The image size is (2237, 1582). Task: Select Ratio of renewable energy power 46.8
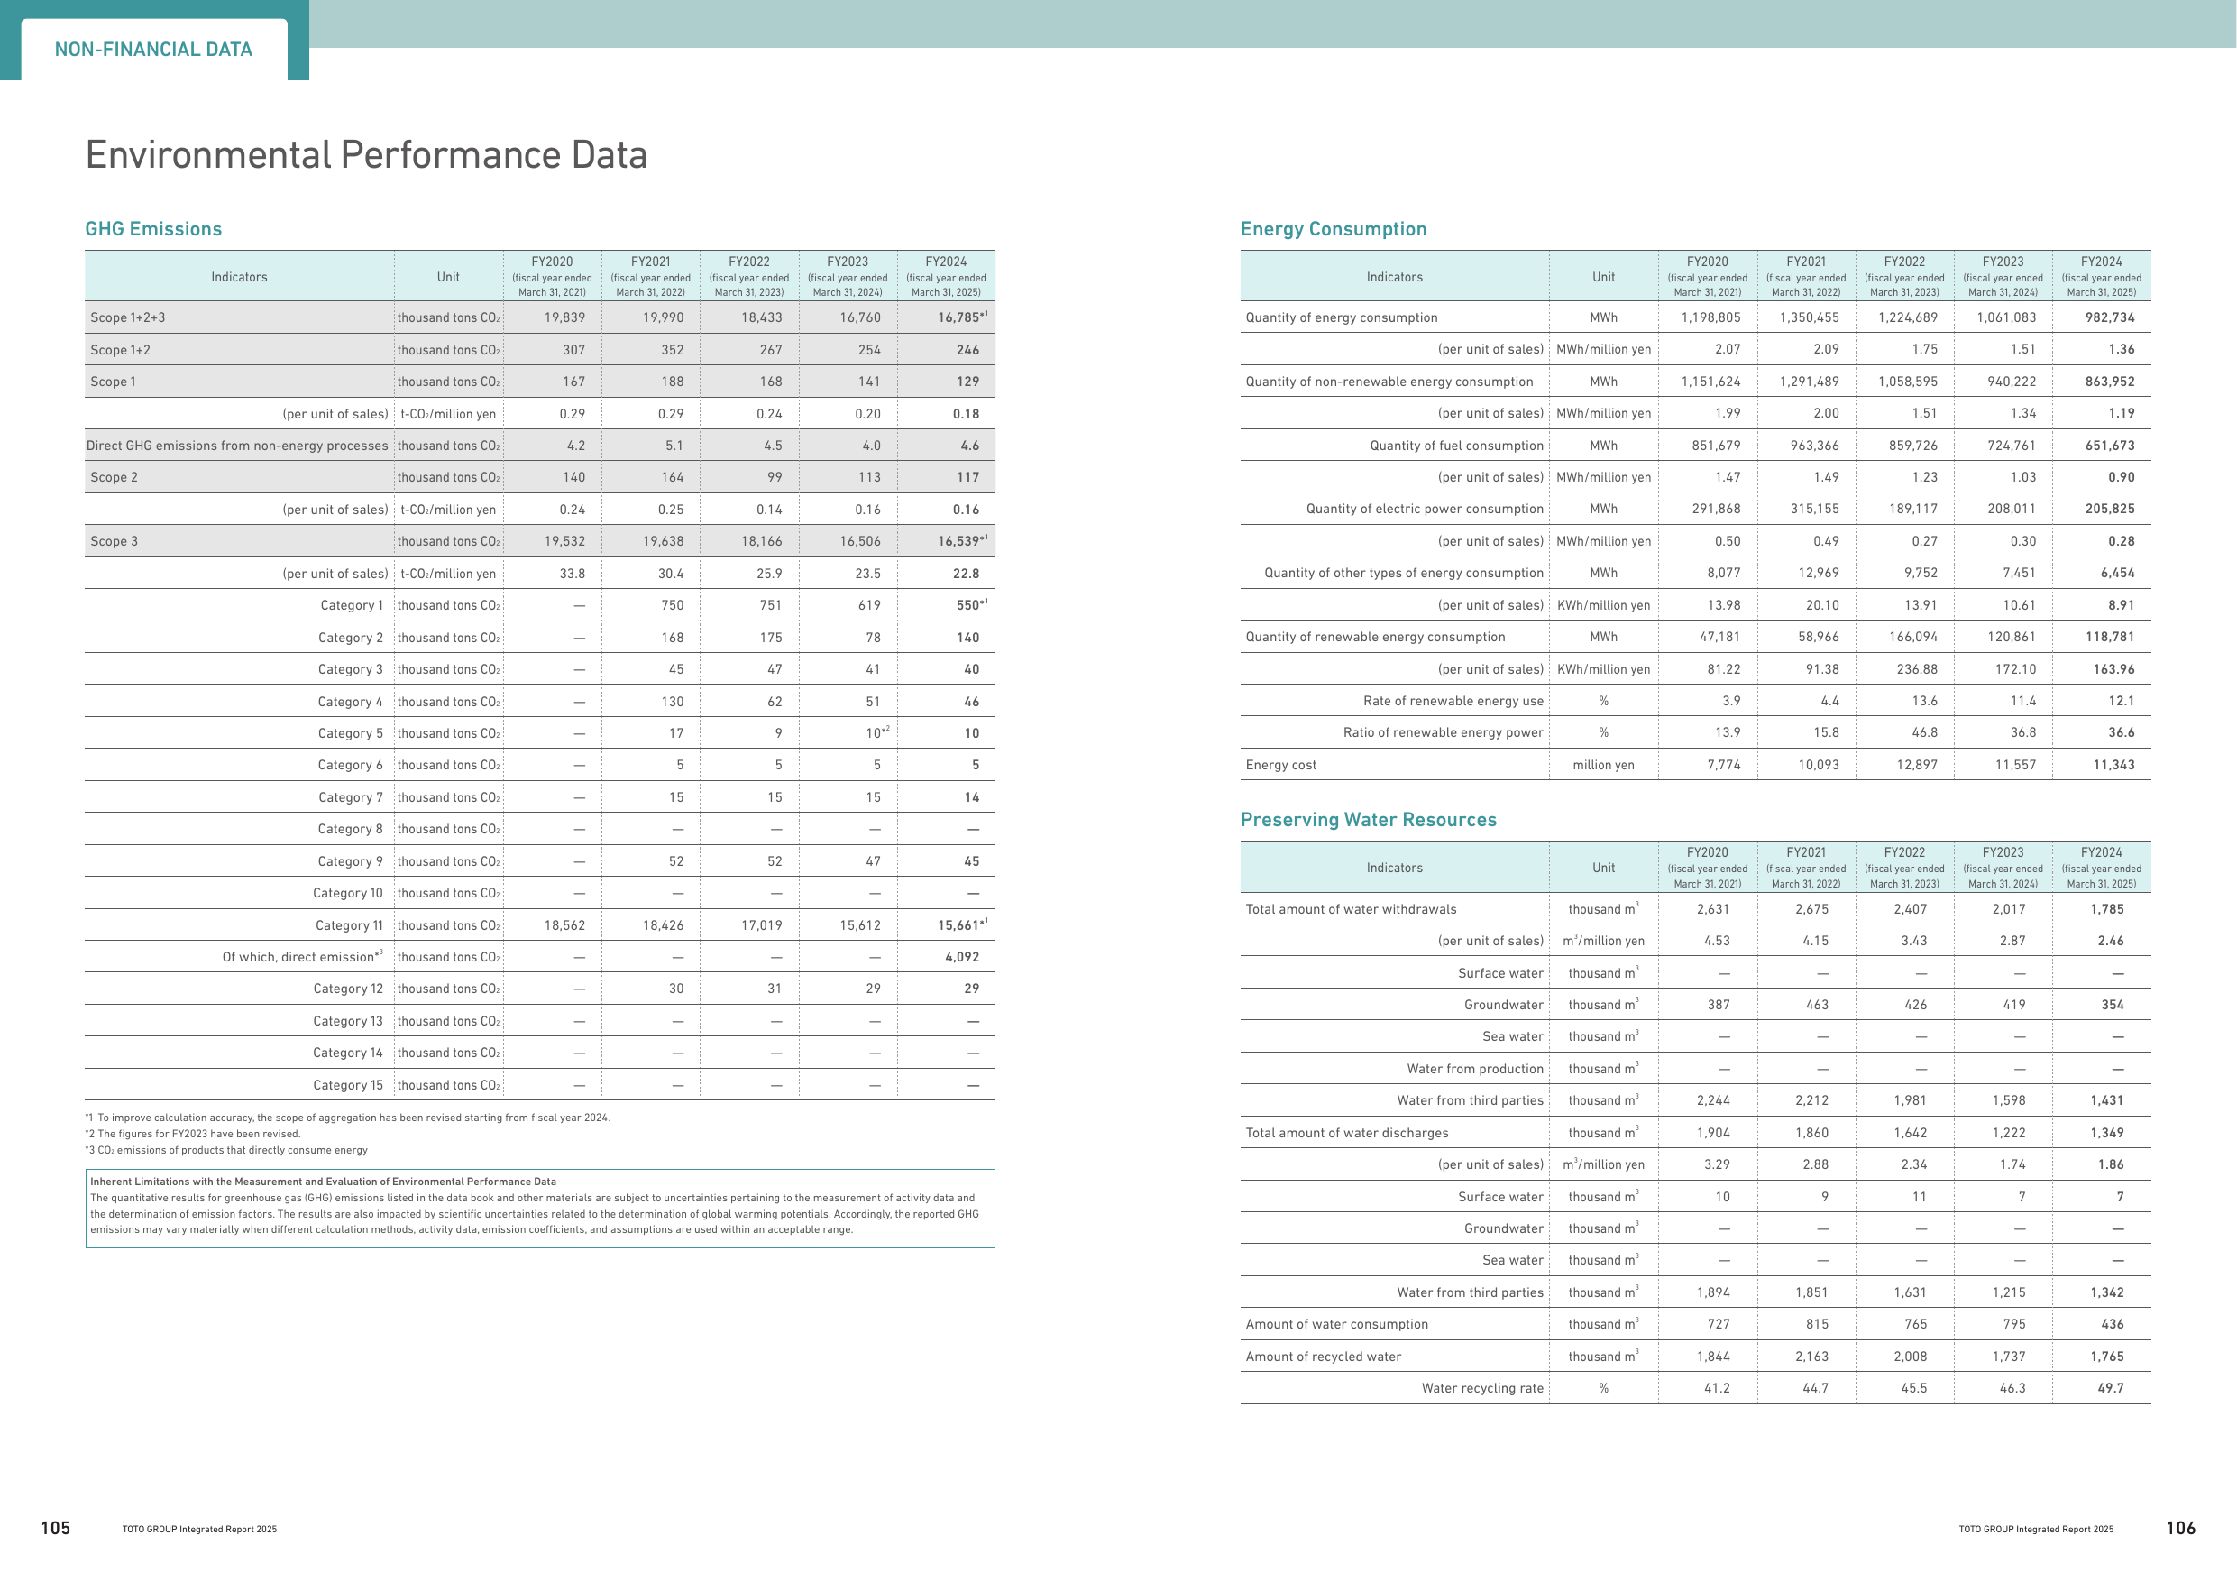[x=1924, y=732]
